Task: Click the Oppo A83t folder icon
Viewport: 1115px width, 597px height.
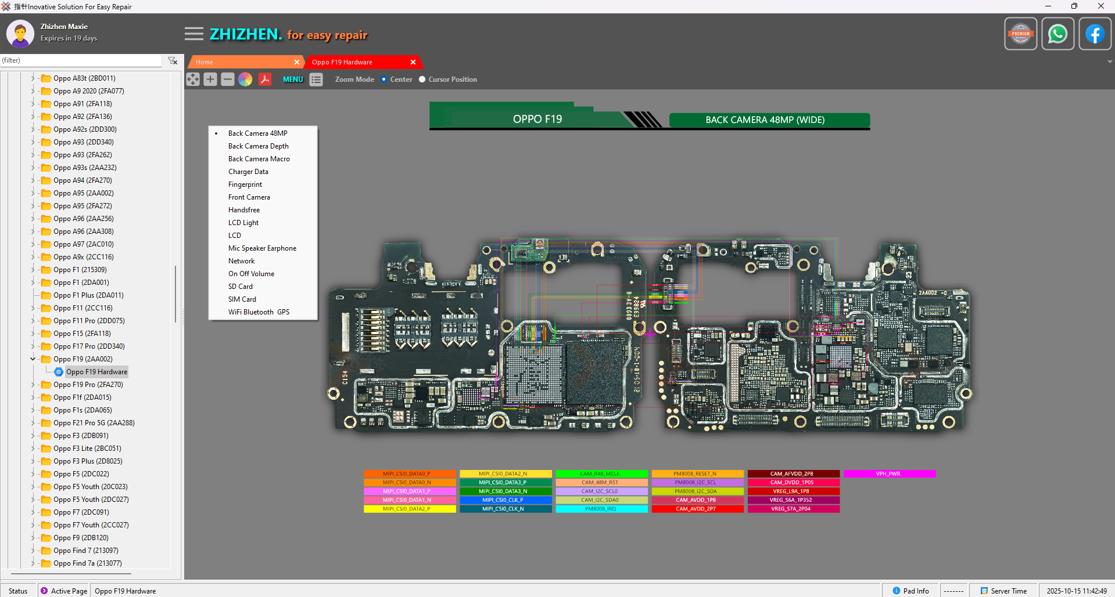Action: [x=46, y=78]
